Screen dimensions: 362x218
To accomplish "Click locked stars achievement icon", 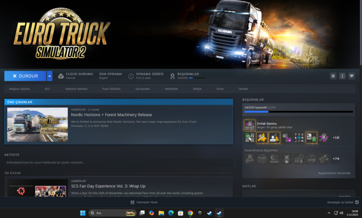I will [x=324, y=159].
